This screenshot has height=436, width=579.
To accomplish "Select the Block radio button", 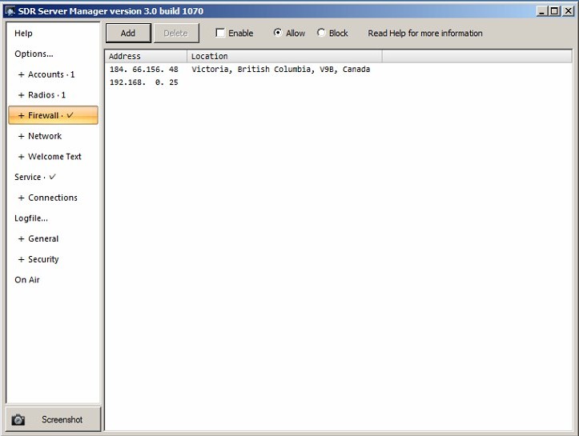I will tap(321, 33).
